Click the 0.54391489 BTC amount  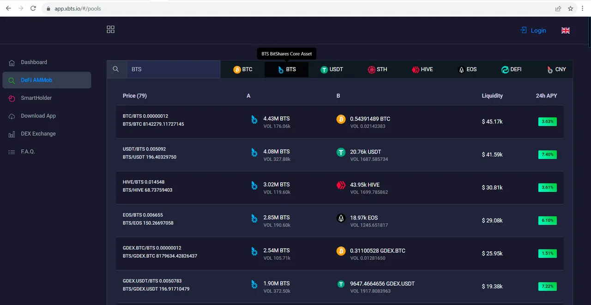pos(370,119)
